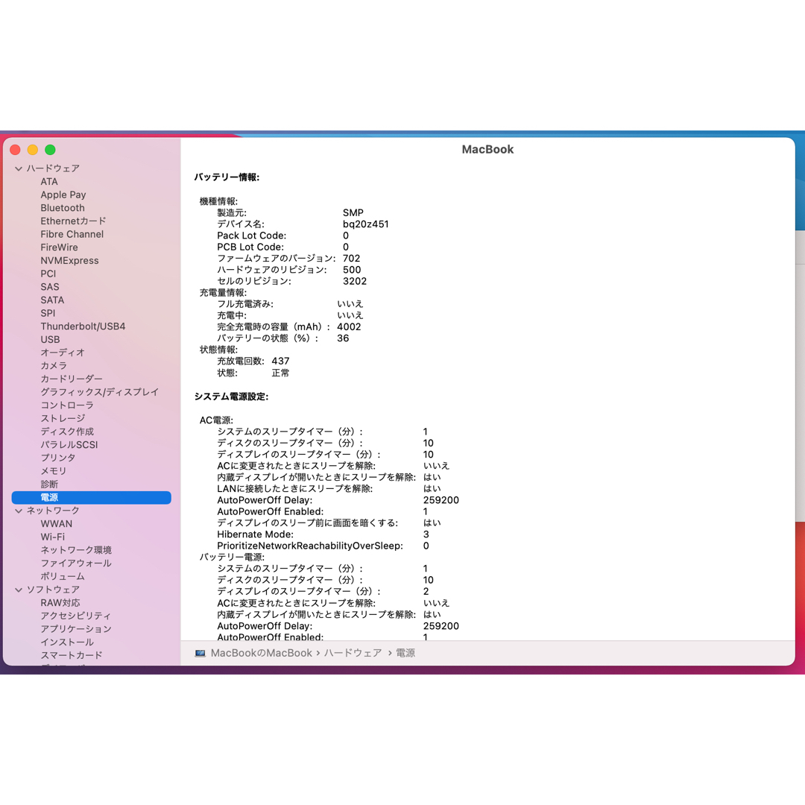Click the バッテリー情報 heading
Image resolution: width=805 pixels, height=805 pixels.
(x=227, y=177)
